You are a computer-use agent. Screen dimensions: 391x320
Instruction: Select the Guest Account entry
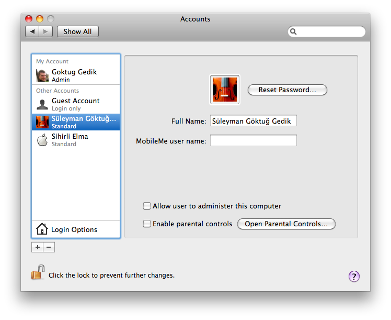point(76,104)
